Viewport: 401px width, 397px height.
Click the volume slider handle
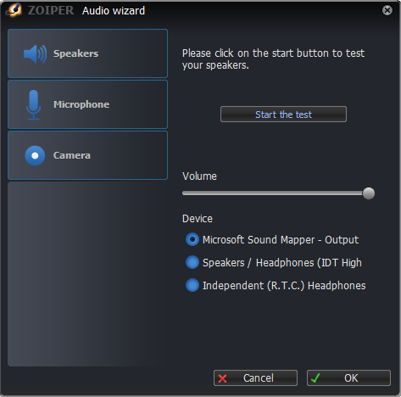click(369, 193)
